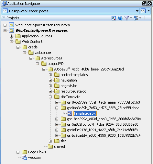Viewport: 153px width, 164px height.
Task: Collapse the WebCenterSpacesResources project
Action: click(x=5, y=31)
